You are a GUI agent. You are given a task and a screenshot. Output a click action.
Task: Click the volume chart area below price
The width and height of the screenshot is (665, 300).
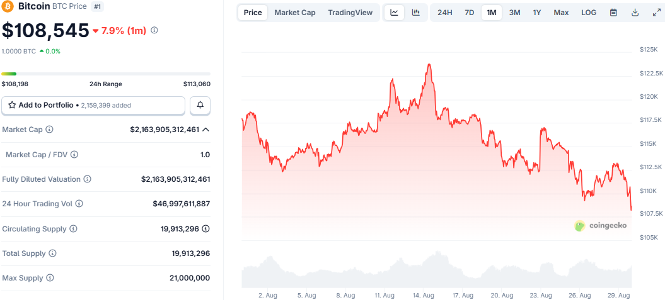tap(437, 271)
